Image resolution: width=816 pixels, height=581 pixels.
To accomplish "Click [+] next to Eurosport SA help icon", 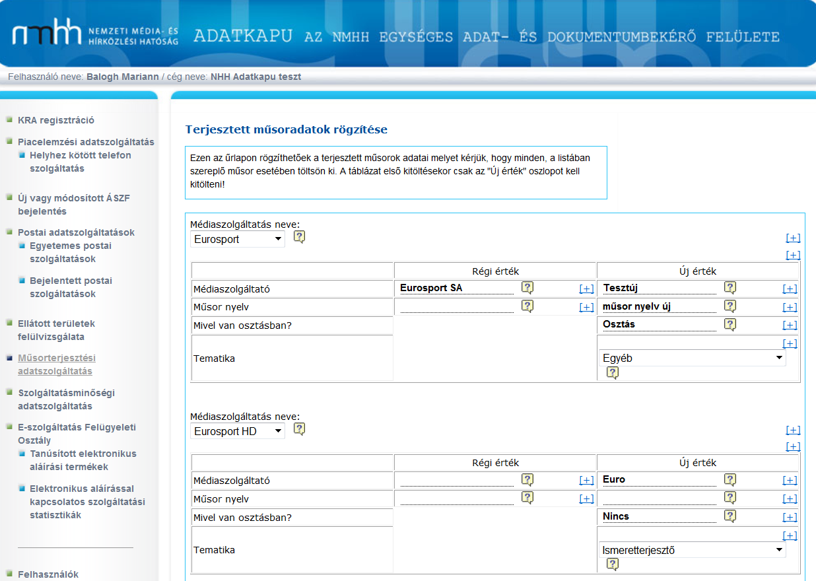I will (x=586, y=289).
